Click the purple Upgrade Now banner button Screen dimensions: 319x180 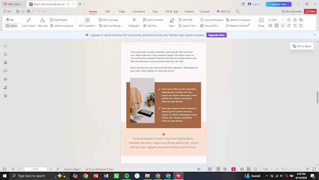[216, 35]
